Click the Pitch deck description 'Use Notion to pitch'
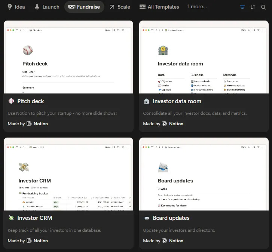The height and width of the screenshot is (252, 272). (62, 113)
